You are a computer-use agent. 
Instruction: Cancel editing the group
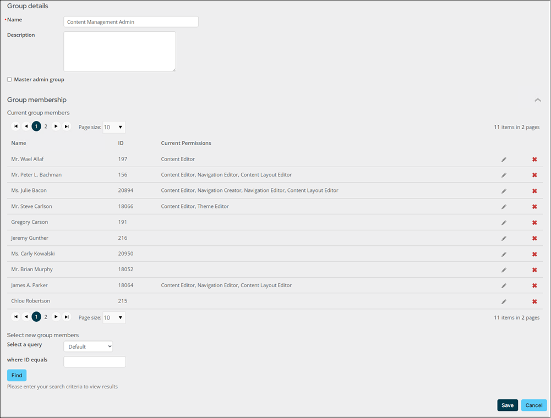[534, 405]
